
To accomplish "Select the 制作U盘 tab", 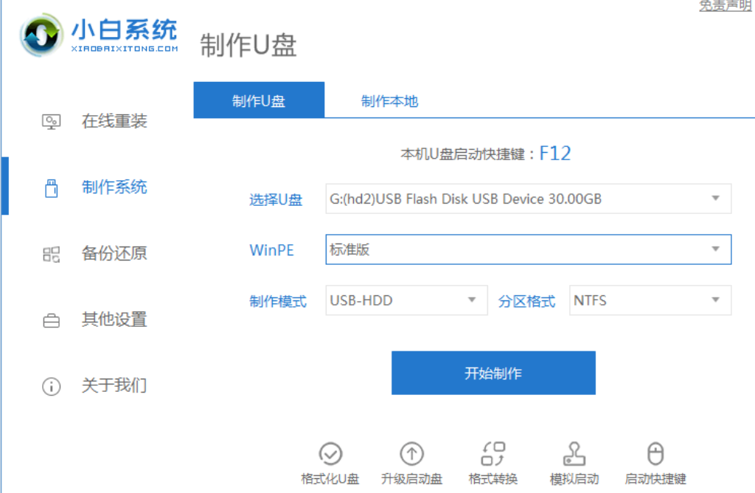I will 259,100.
